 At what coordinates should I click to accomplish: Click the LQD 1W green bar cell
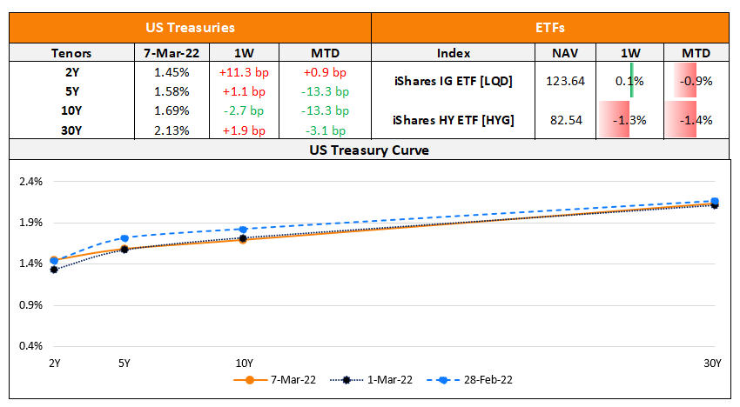click(631, 81)
